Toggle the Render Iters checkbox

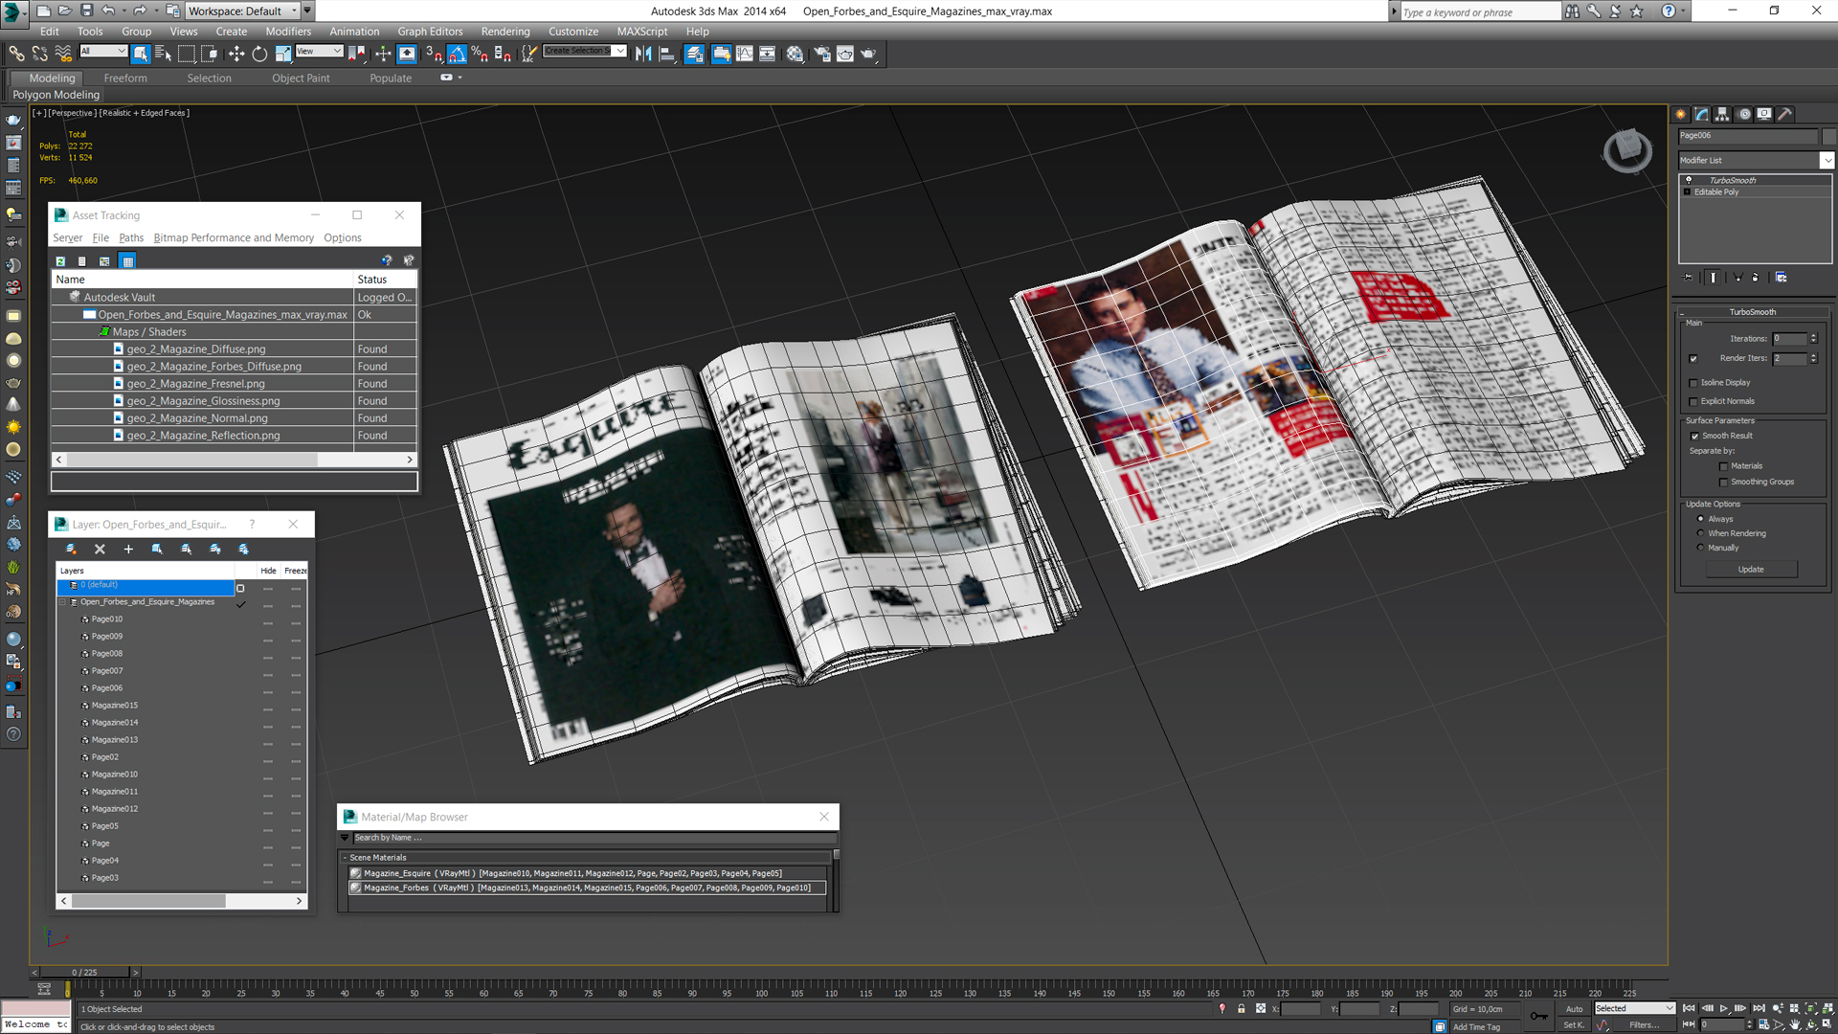point(1693,359)
